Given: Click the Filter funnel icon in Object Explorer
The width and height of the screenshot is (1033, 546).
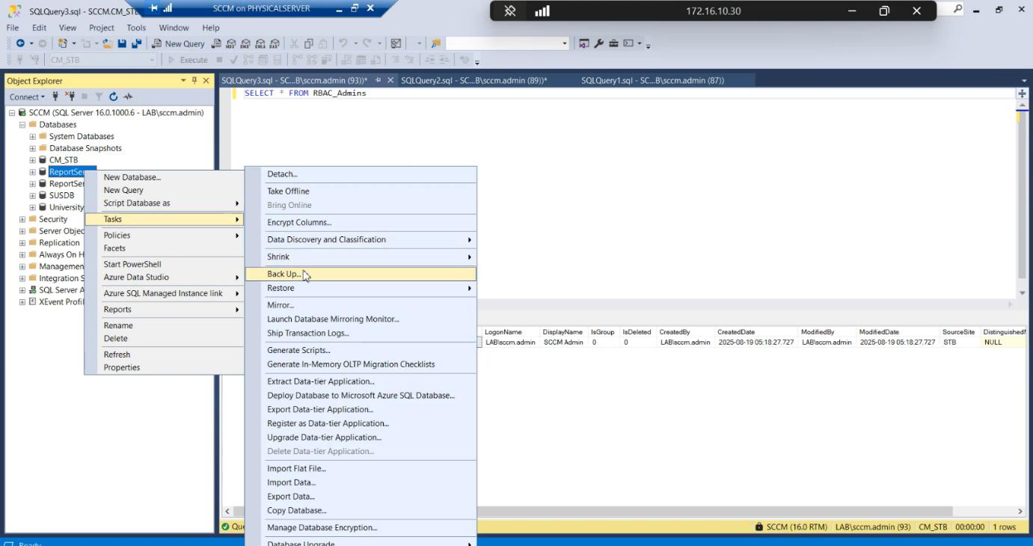Looking at the screenshot, I should click(x=99, y=96).
